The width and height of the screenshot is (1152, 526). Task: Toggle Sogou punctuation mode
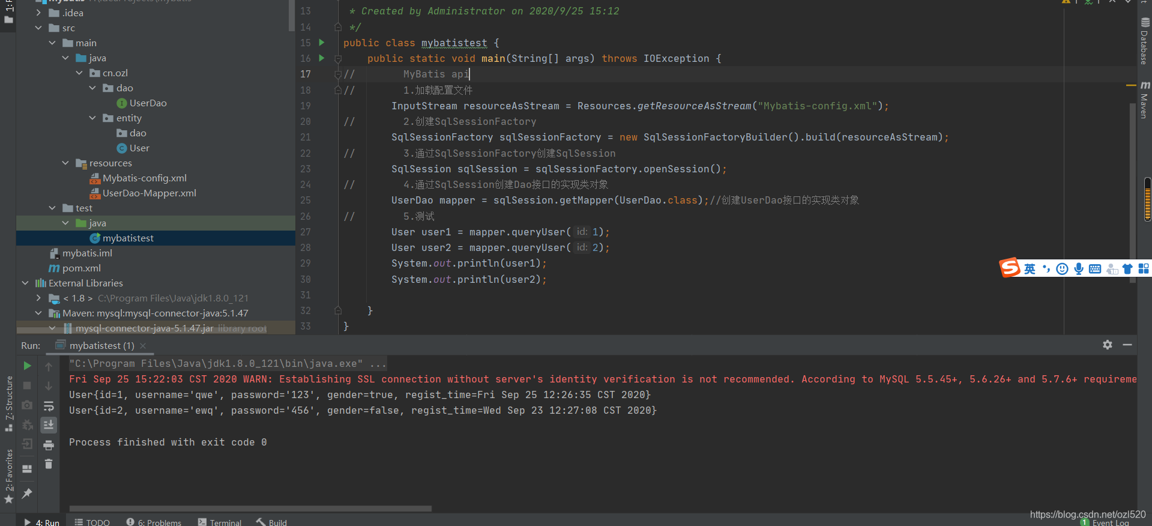1046,269
